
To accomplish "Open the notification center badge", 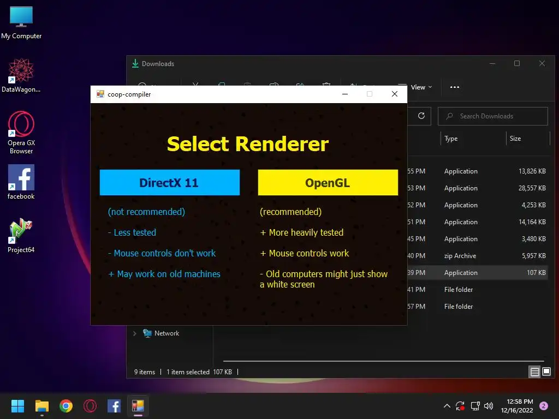I will 544,406.
